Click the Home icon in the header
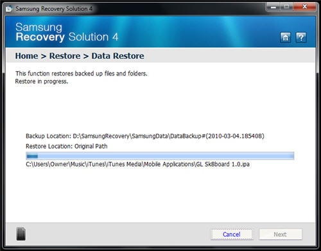This screenshot has height=251, width=321. click(x=285, y=38)
